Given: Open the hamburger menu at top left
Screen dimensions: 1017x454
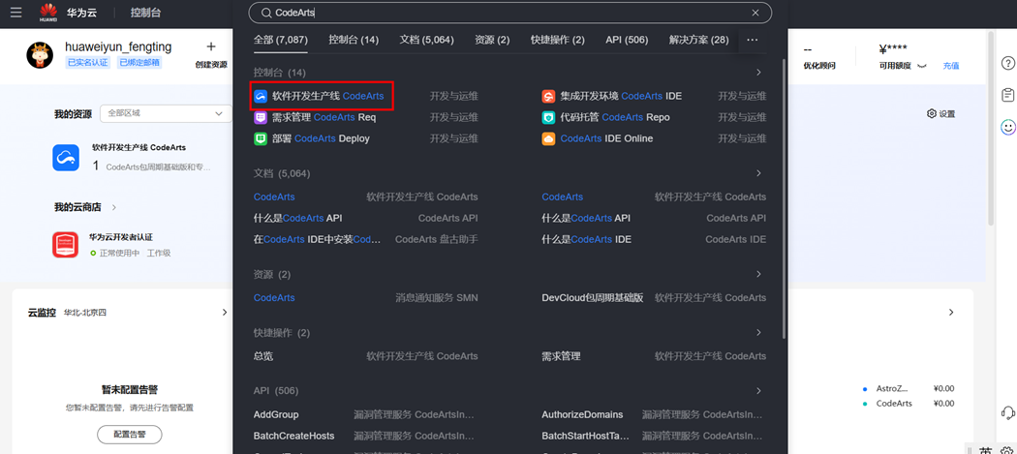Looking at the screenshot, I should tap(16, 12).
